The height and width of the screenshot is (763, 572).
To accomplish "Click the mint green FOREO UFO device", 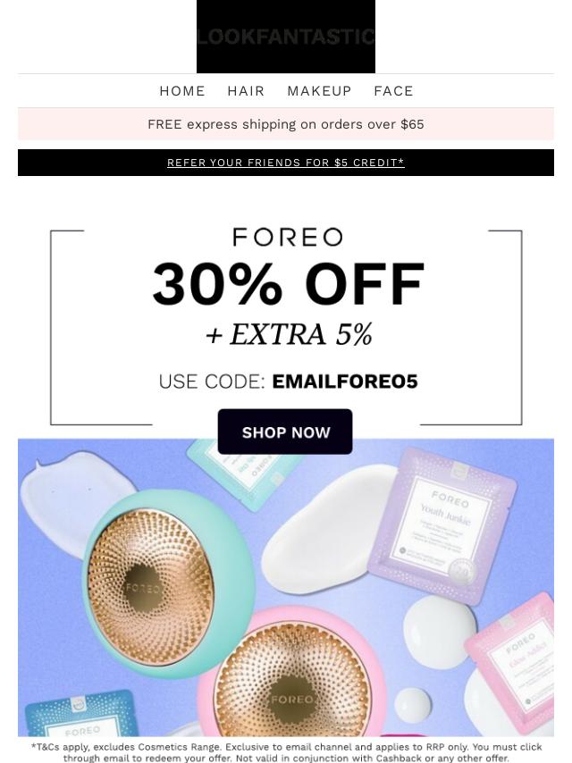I will click(167, 583).
